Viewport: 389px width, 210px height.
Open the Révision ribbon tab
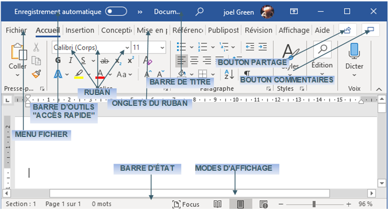click(259, 30)
